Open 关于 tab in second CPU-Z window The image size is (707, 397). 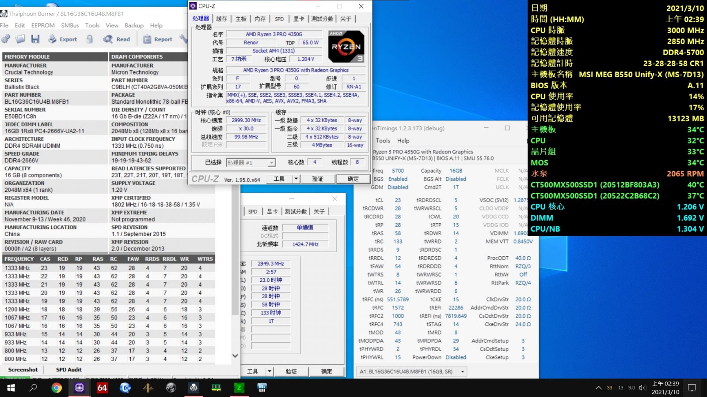[319, 211]
